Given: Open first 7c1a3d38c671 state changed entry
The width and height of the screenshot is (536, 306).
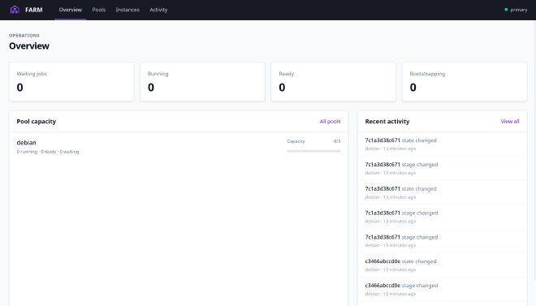Looking at the screenshot, I should click(442, 144).
